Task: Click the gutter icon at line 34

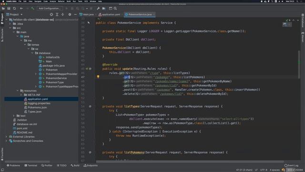Action: 89,22
